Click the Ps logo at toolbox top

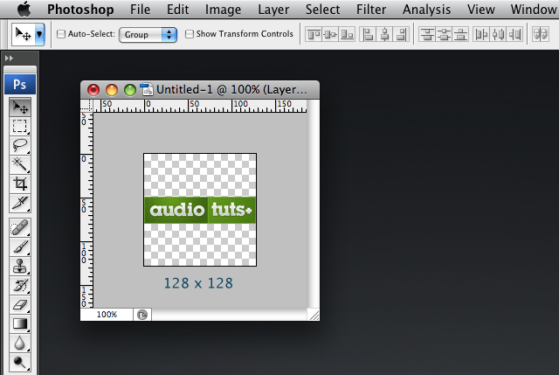click(x=20, y=84)
